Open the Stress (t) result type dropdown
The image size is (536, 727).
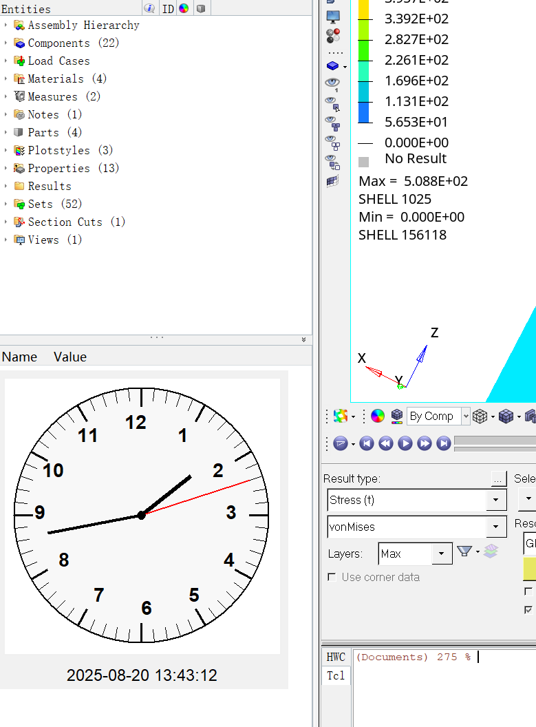(x=496, y=501)
